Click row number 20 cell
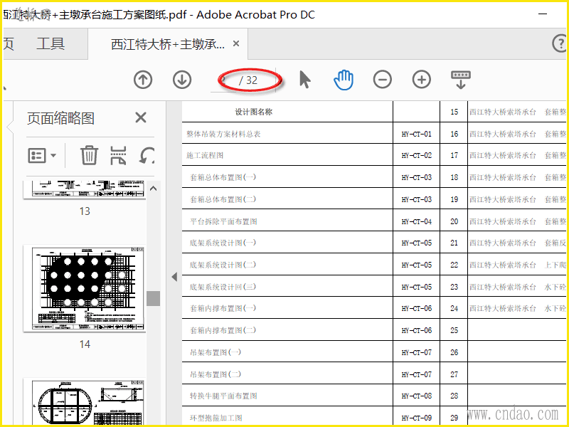The height and width of the screenshot is (427, 569). (x=454, y=221)
